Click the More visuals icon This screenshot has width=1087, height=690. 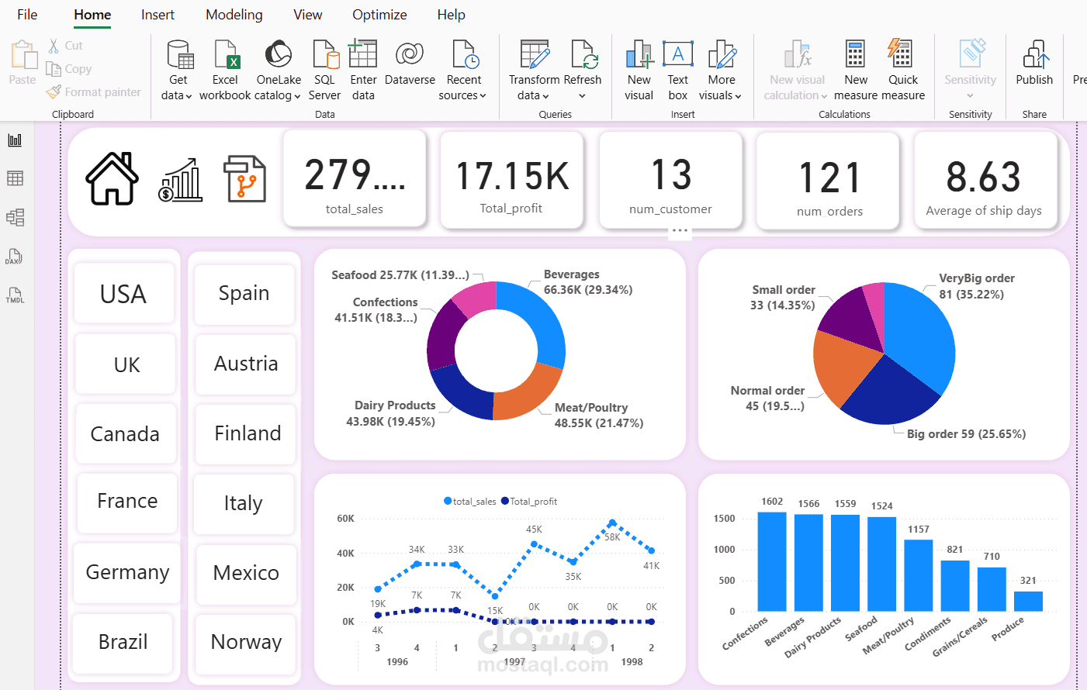pyautogui.click(x=722, y=54)
